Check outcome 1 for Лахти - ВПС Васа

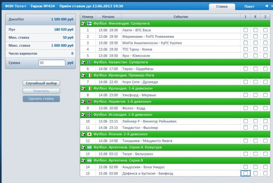[x=245, y=30]
